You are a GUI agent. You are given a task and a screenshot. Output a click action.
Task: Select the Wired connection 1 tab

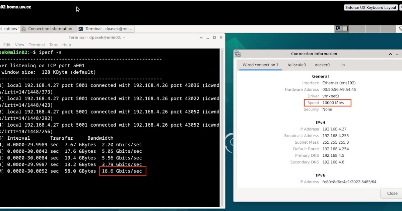260,65
